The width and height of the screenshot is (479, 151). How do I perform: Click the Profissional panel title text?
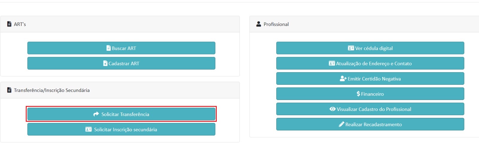click(x=276, y=24)
